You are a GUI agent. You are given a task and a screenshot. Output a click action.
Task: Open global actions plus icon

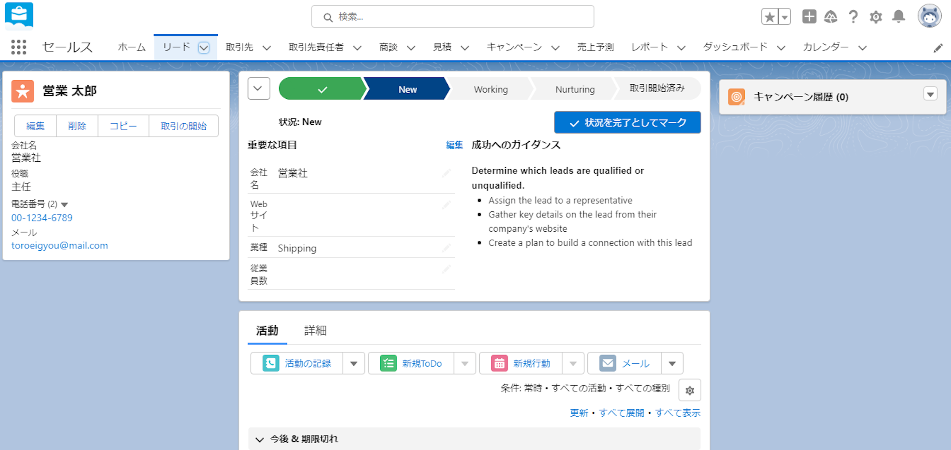tap(809, 17)
